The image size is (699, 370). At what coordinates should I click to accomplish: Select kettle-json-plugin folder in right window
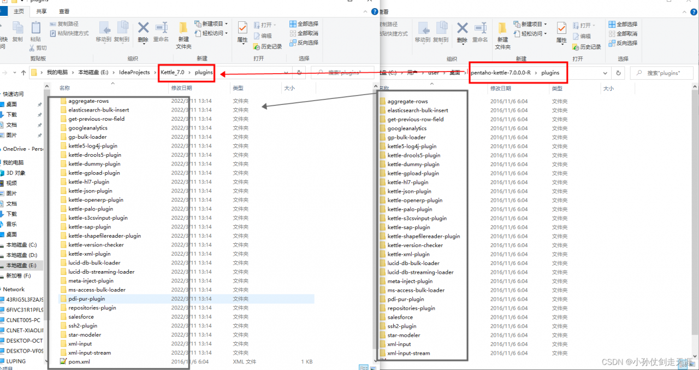click(x=409, y=191)
